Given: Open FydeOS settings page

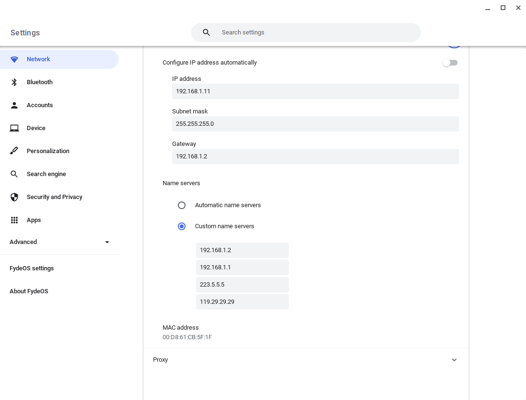Looking at the screenshot, I should [32, 268].
